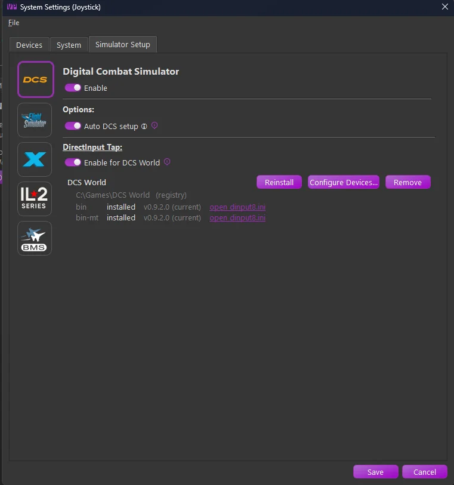Open dinput8.ini link for bin
The width and height of the screenshot is (454, 485).
point(237,207)
